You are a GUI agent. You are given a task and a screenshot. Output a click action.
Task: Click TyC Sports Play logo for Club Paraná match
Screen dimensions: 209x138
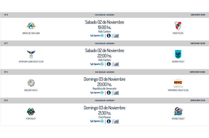pyautogui.click(x=97, y=121)
